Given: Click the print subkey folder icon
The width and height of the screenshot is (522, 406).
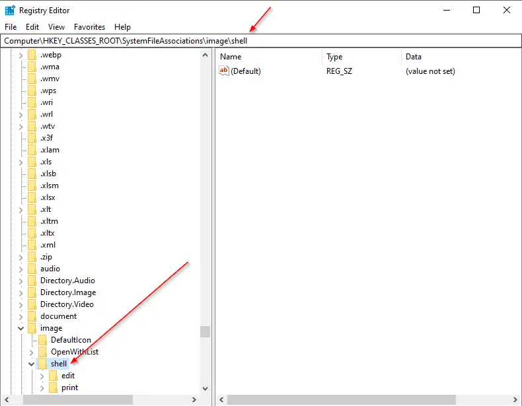Looking at the screenshot, I should point(54,388).
